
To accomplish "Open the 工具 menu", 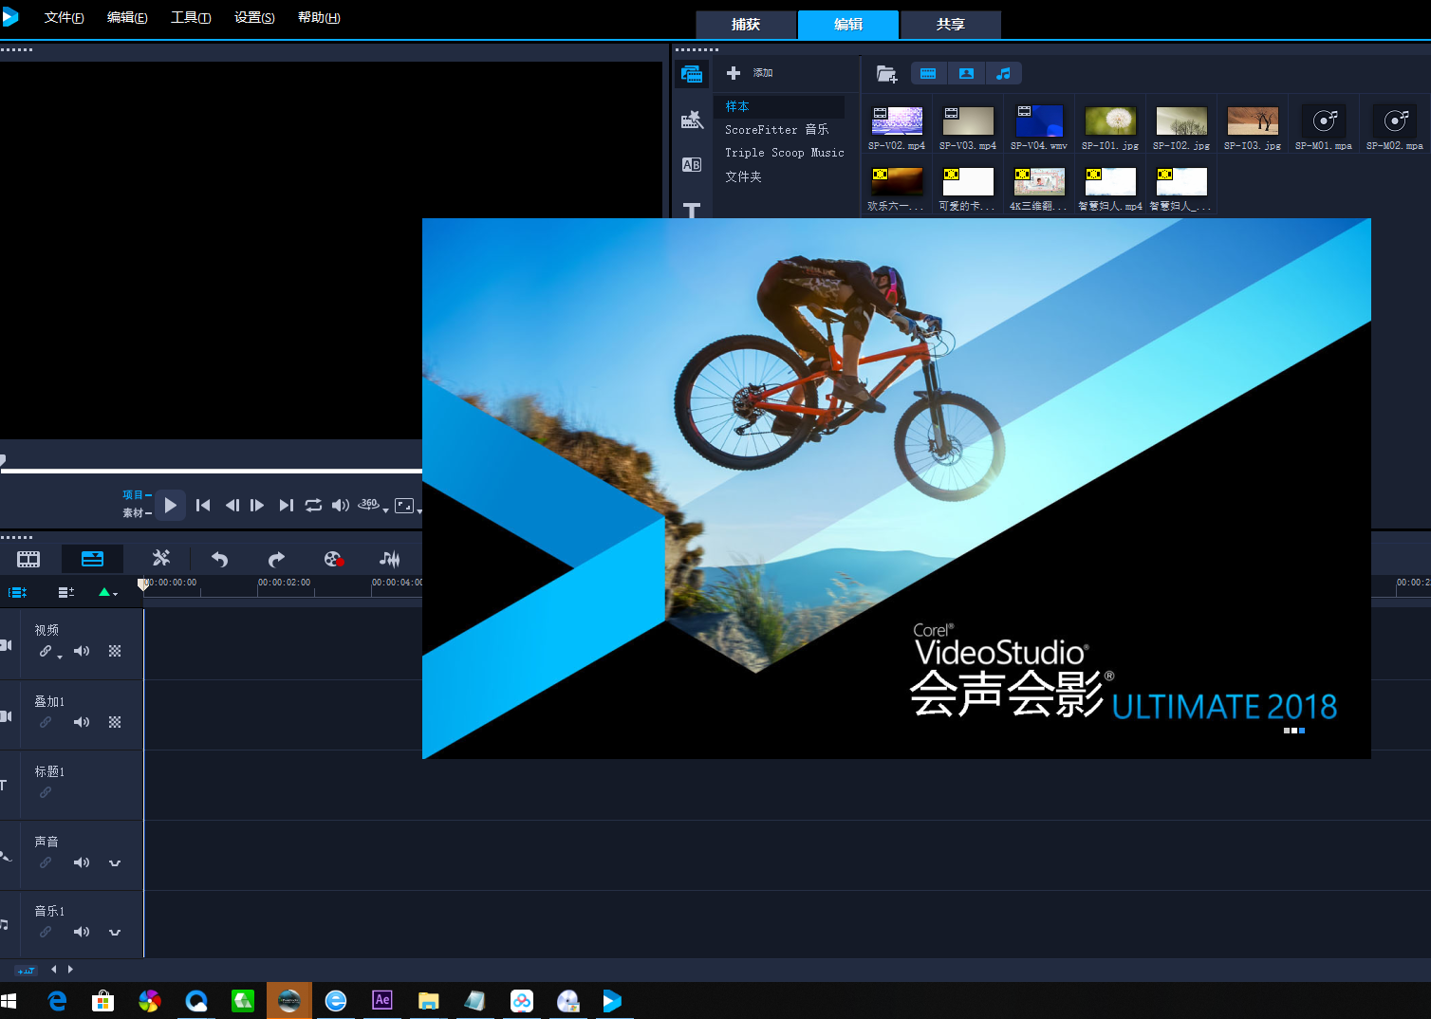I will click(191, 17).
